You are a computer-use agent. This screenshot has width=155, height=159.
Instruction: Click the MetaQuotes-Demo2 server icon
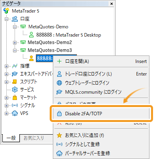coord(23,43)
